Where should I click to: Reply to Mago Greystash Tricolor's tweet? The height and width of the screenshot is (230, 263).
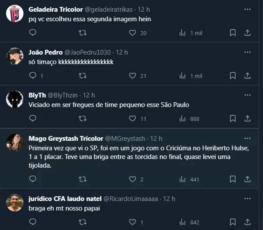point(33,179)
